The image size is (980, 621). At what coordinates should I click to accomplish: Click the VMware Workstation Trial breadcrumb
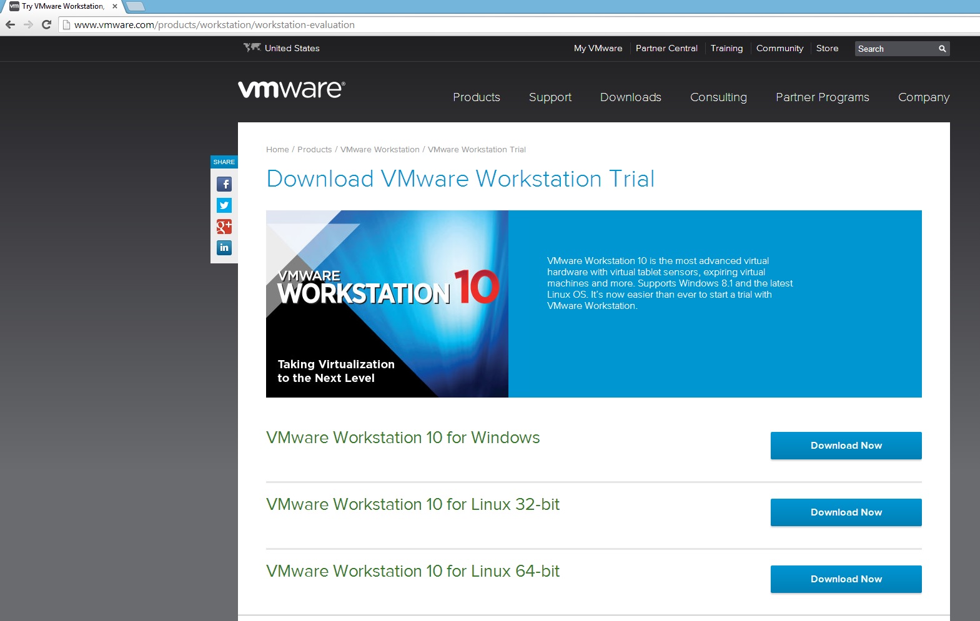pos(477,150)
